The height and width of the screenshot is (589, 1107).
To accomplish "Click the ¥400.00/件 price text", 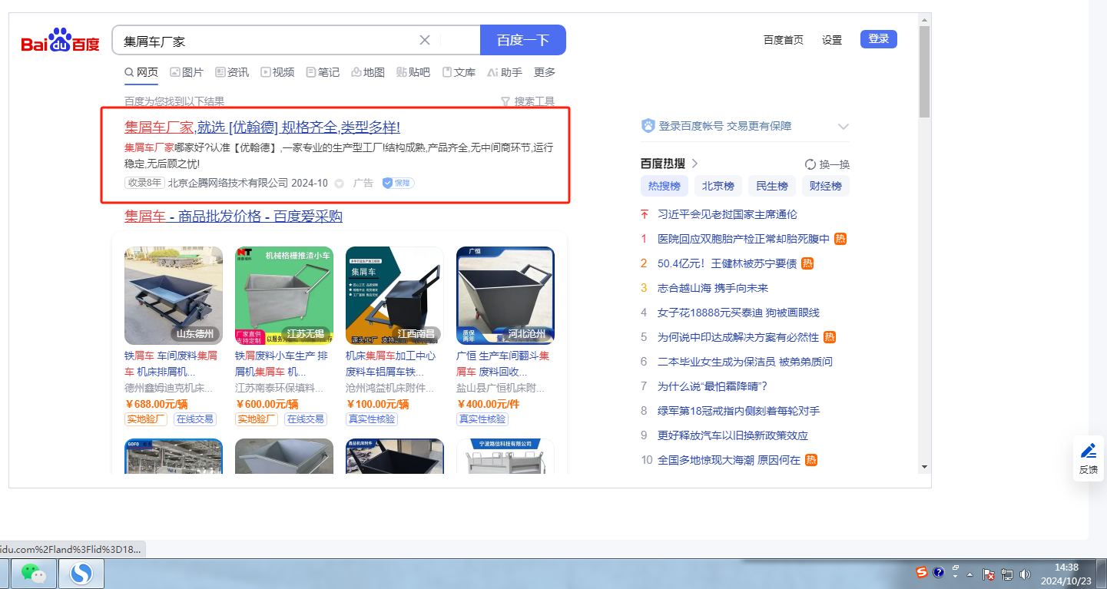I will pos(489,404).
